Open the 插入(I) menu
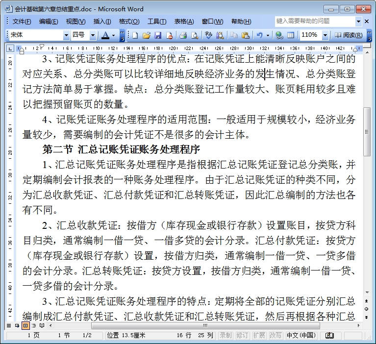Image resolution: width=376 pixels, height=344 pixels. 102,22
